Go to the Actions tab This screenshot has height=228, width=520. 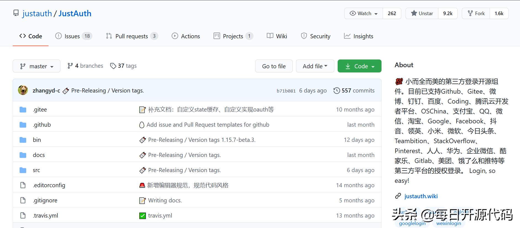click(x=186, y=36)
